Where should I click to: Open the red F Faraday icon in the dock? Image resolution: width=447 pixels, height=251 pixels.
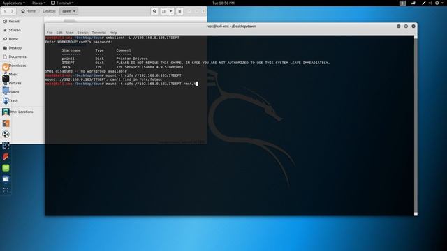click(x=6, y=156)
